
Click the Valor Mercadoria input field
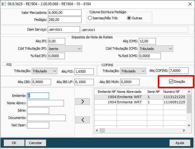(x=65, y=13)
